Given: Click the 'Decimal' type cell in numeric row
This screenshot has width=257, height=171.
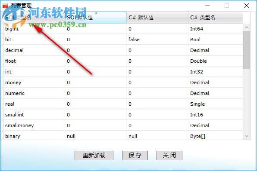Looking at the screenshot, I should (x=215, y=93).
